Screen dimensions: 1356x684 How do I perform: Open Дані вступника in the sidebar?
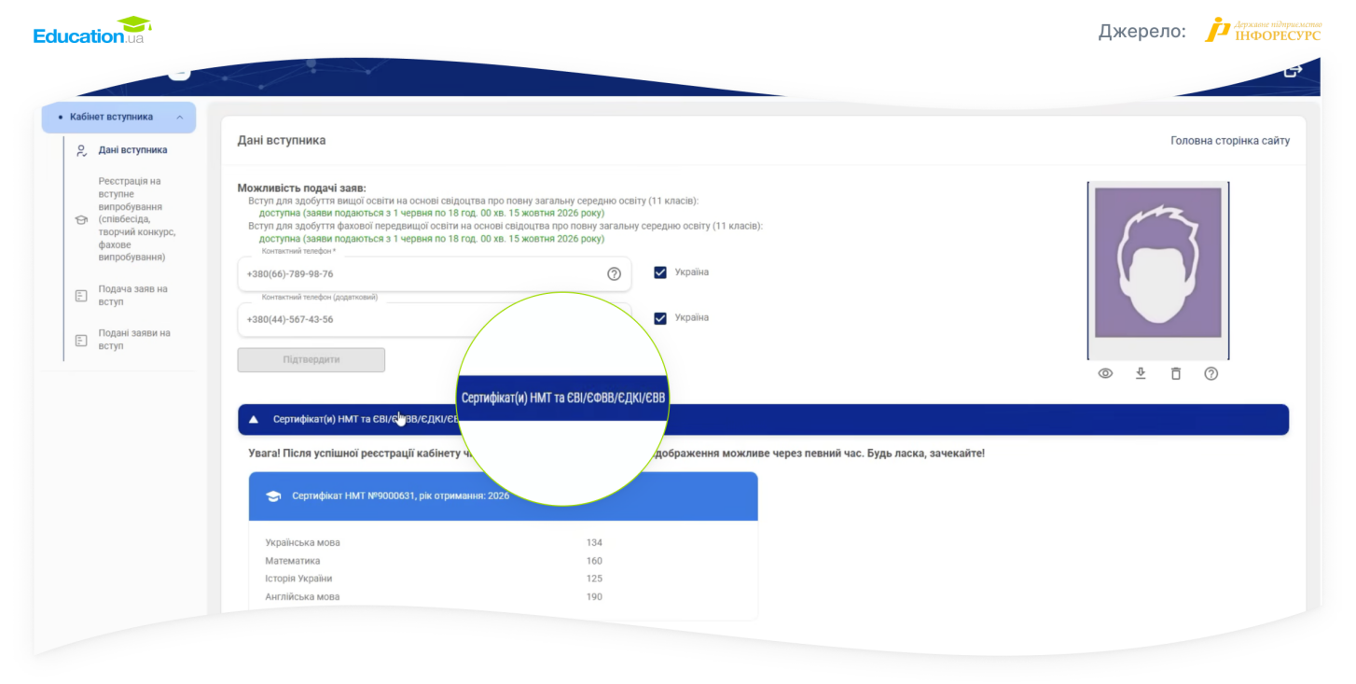tap(132, 150)
